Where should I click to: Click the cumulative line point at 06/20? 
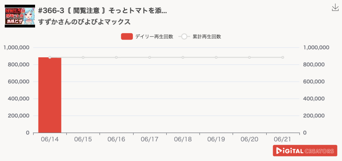click(249, 57)
